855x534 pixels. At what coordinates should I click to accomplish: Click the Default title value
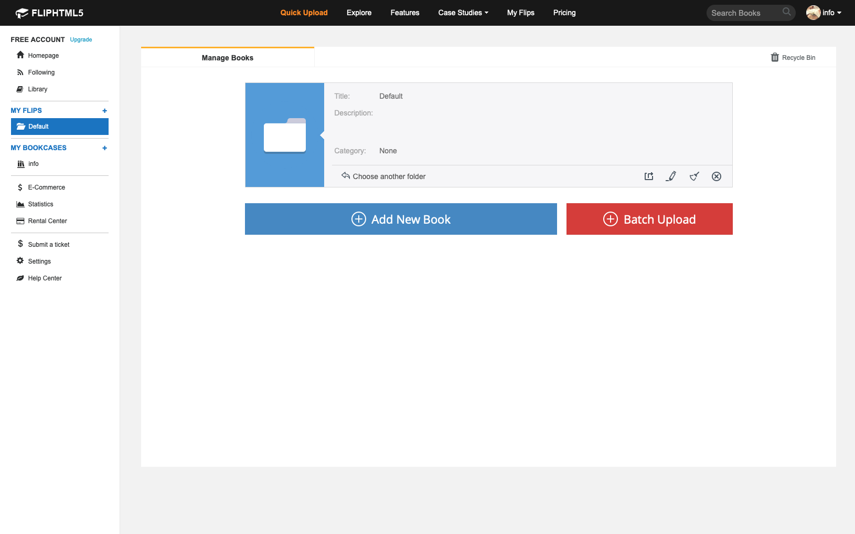[x=391, y=96]
